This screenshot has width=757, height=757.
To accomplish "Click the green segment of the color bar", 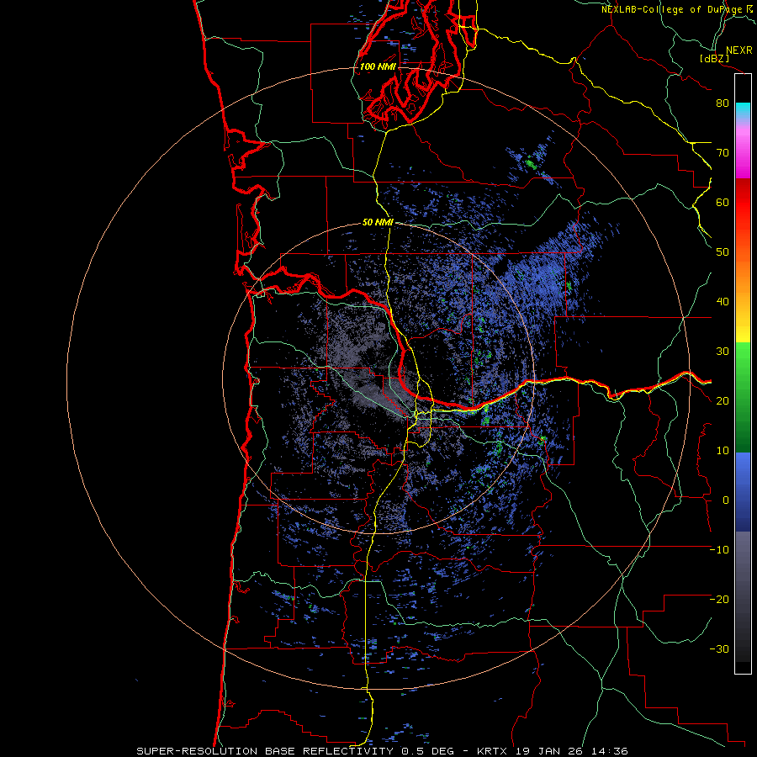I will tap(743, 397).
